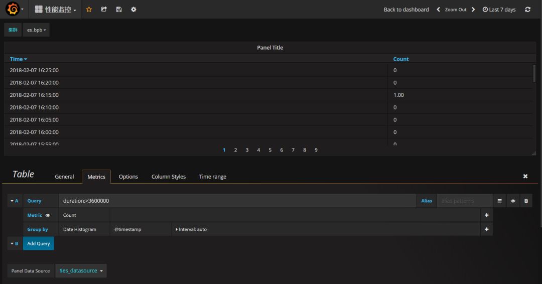
Task: Switch to the Options tab
Action: pos(128,177)
